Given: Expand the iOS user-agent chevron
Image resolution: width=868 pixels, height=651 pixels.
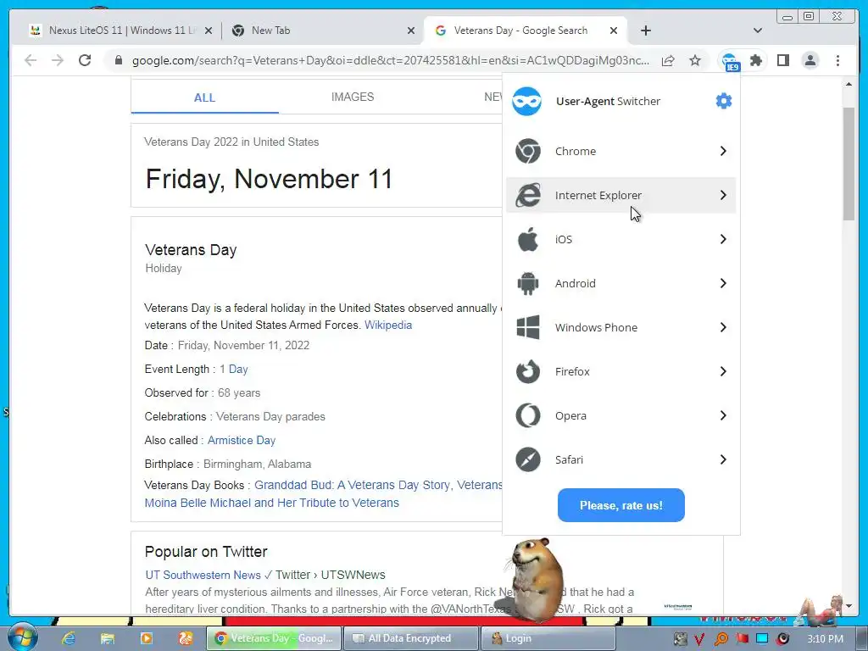Looking at the screenshot, I should (x=723, y=239).
